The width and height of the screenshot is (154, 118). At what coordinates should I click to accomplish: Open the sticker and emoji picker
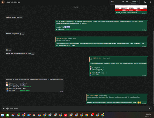click(x=7, y=108)
